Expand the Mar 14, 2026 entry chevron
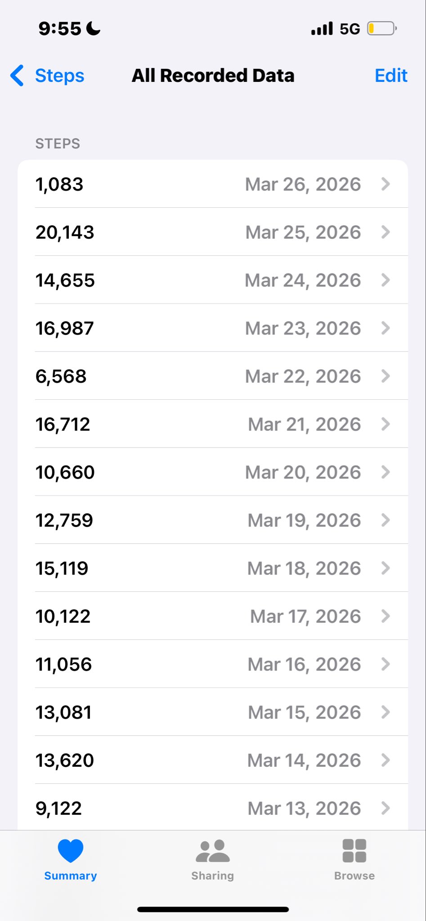Image resolution: width=426 pixels, height=921 pixels. click(386, 760)
